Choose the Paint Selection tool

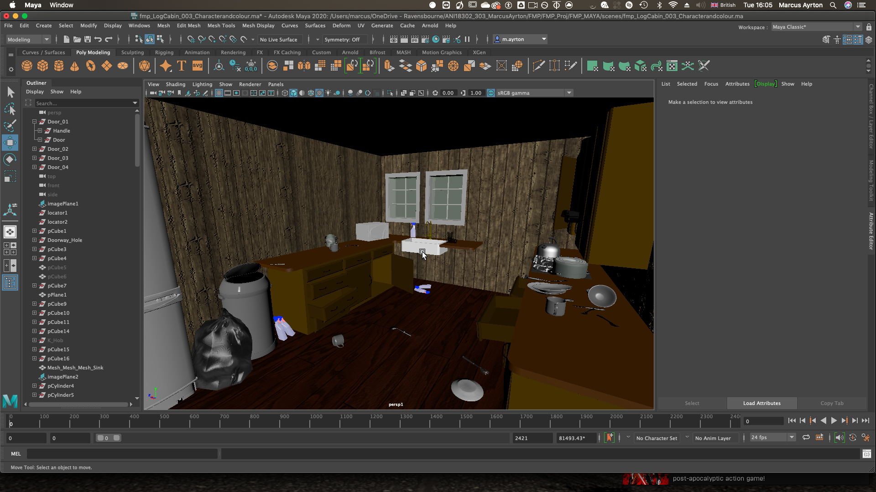pyautogui.click(x=10, y=125)
